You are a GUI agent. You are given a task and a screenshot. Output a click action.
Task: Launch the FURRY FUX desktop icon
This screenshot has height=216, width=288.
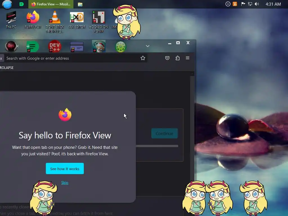(33, 20)
